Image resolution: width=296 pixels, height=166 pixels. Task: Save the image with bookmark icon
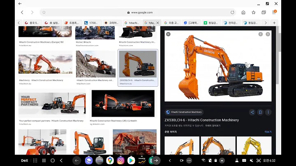260,112
